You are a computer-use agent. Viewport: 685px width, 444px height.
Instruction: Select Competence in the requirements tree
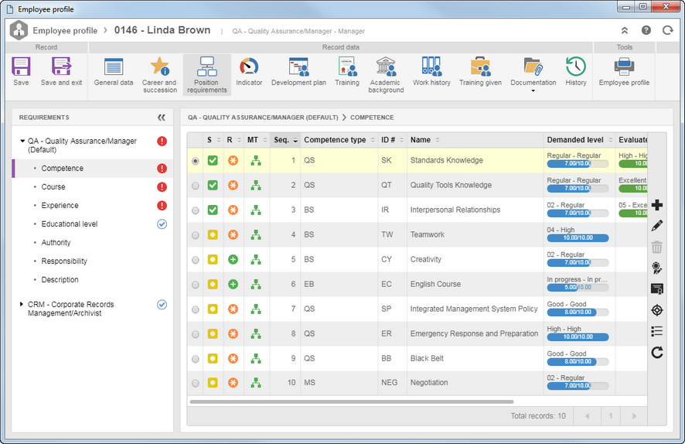click(x=92, y=169)
